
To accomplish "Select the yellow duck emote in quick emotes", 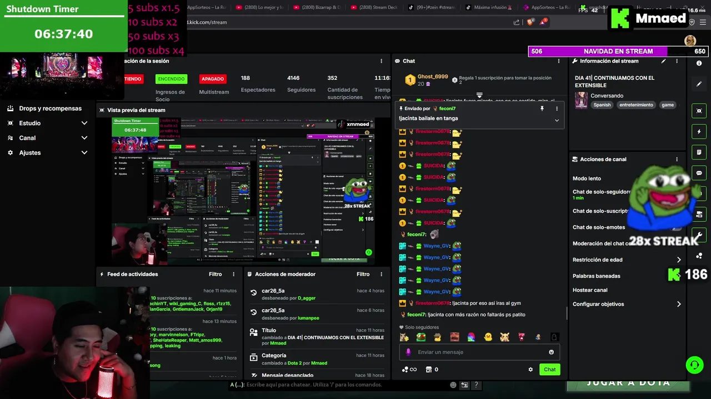I will pos(488,337).
